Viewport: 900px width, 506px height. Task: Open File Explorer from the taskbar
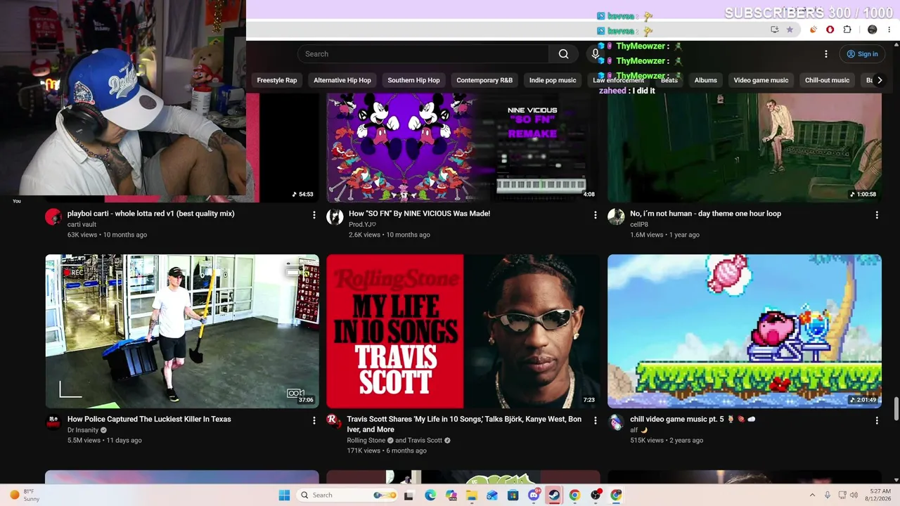(x=471, y=495)
